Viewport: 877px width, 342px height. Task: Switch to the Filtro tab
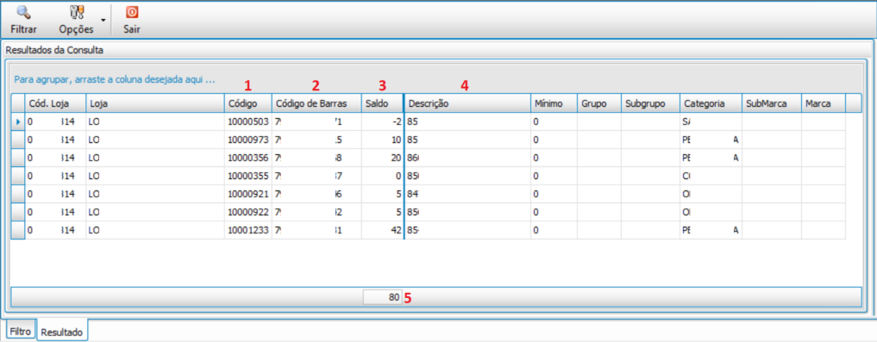point(22,330)
